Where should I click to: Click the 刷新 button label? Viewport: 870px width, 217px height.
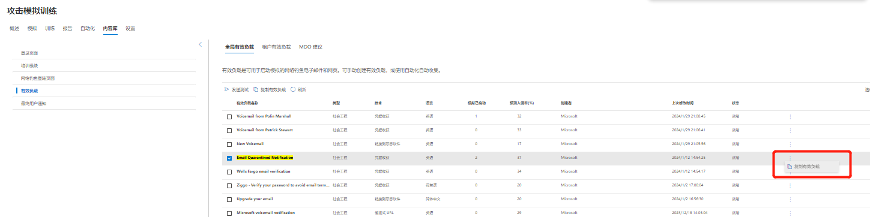coord(301,89)
